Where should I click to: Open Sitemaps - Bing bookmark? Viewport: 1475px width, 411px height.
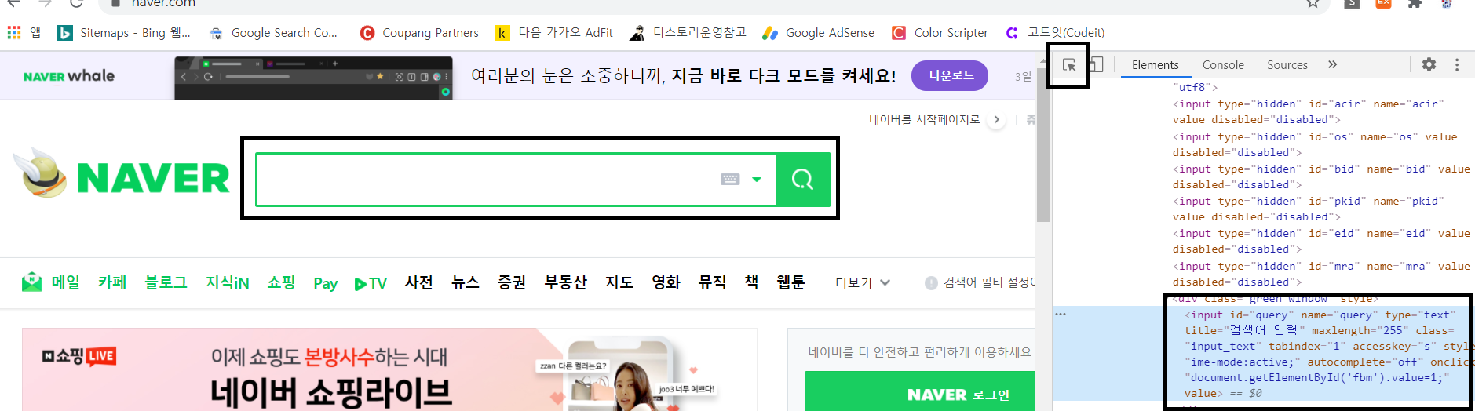point(124,32)
